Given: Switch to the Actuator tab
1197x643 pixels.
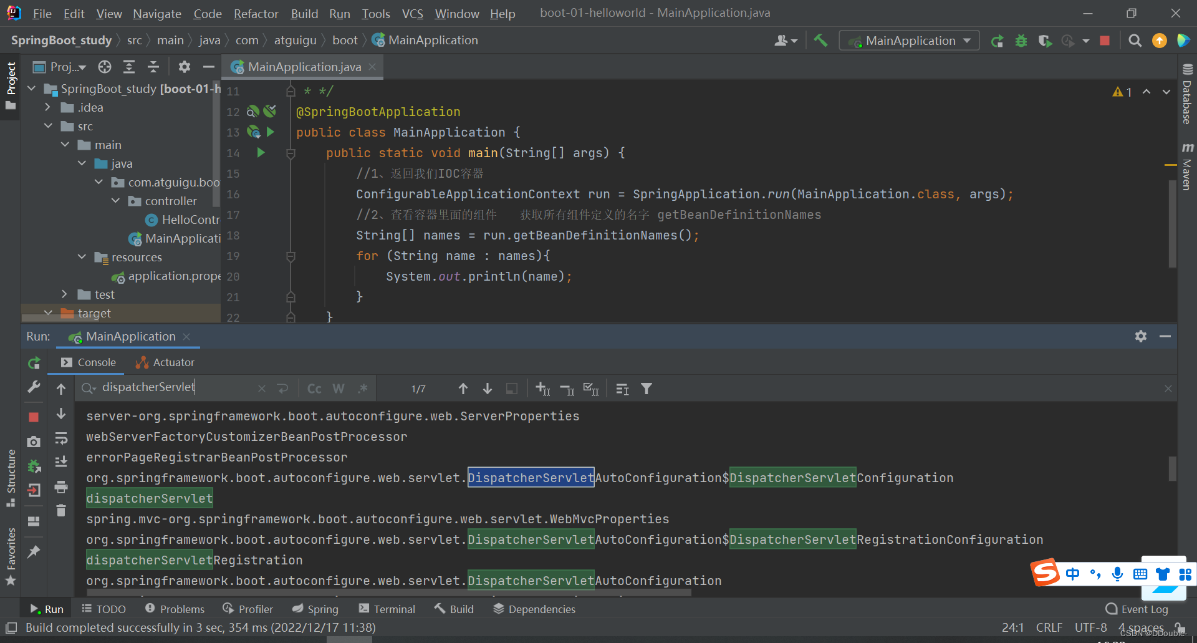Looking at the screenshot, I should click(x=165, y=362).
